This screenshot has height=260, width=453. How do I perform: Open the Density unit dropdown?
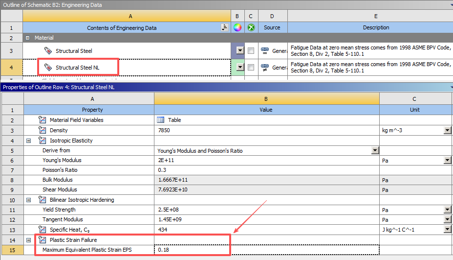(447, 130)
